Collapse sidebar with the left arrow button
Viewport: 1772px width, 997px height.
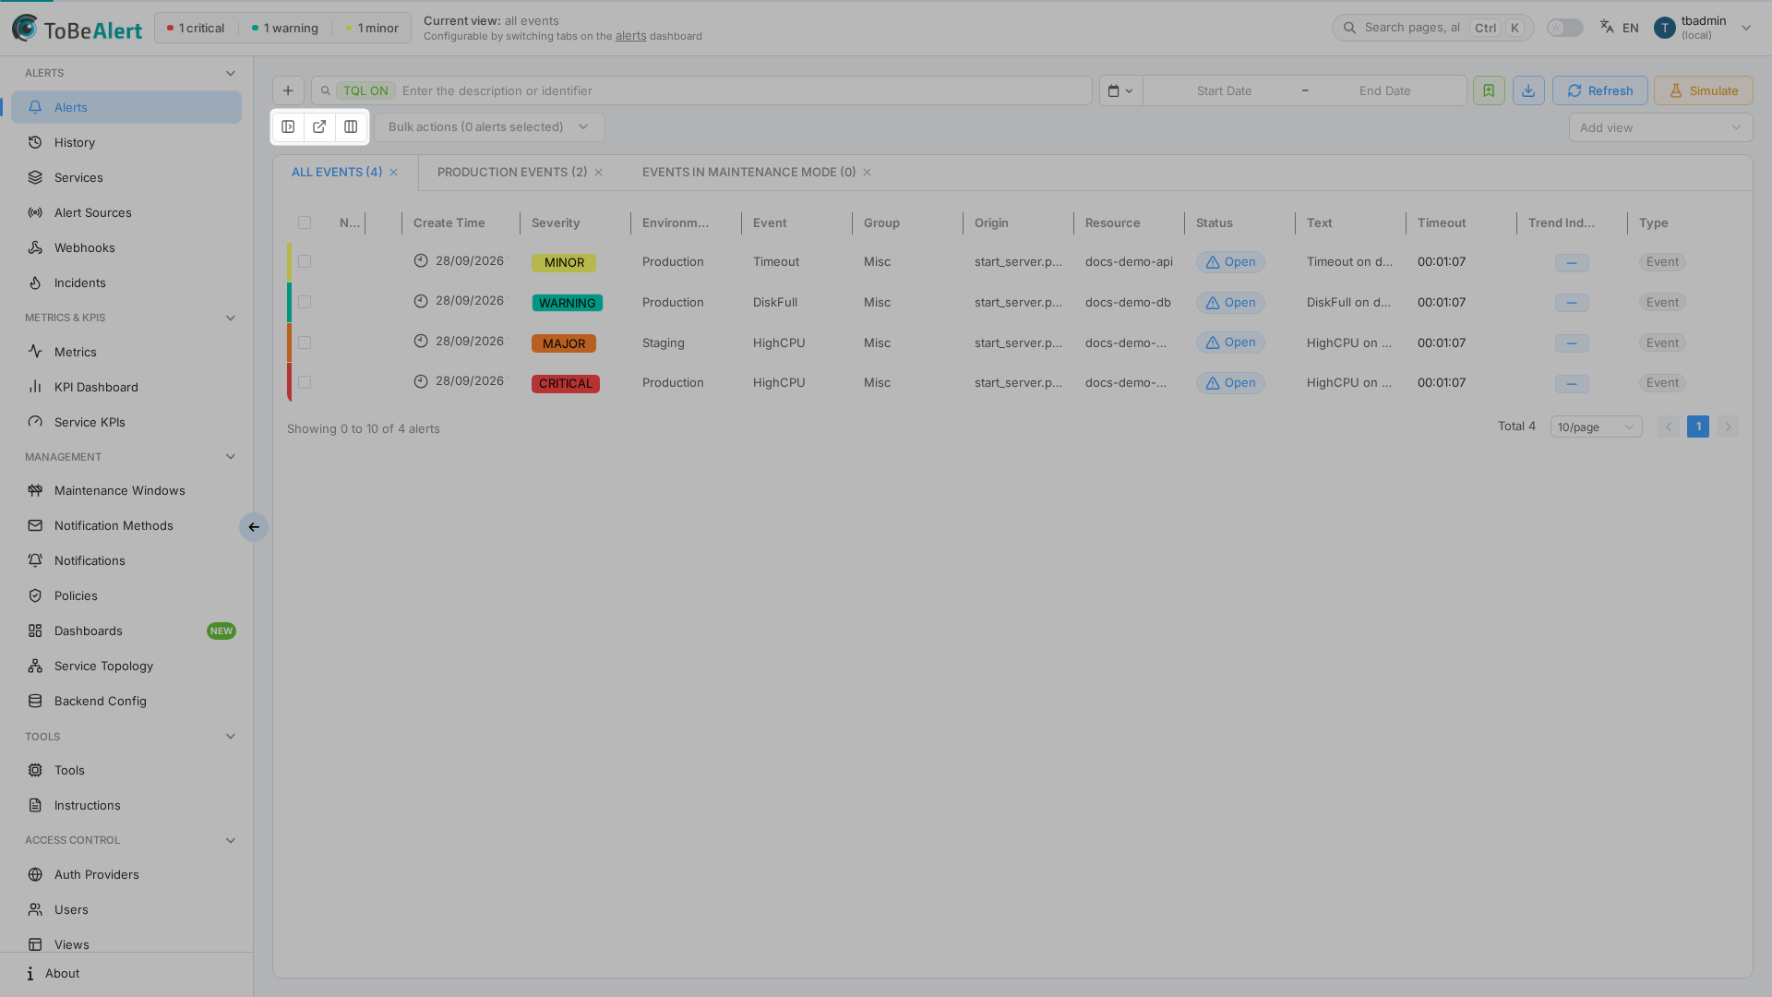coord(254,527)
